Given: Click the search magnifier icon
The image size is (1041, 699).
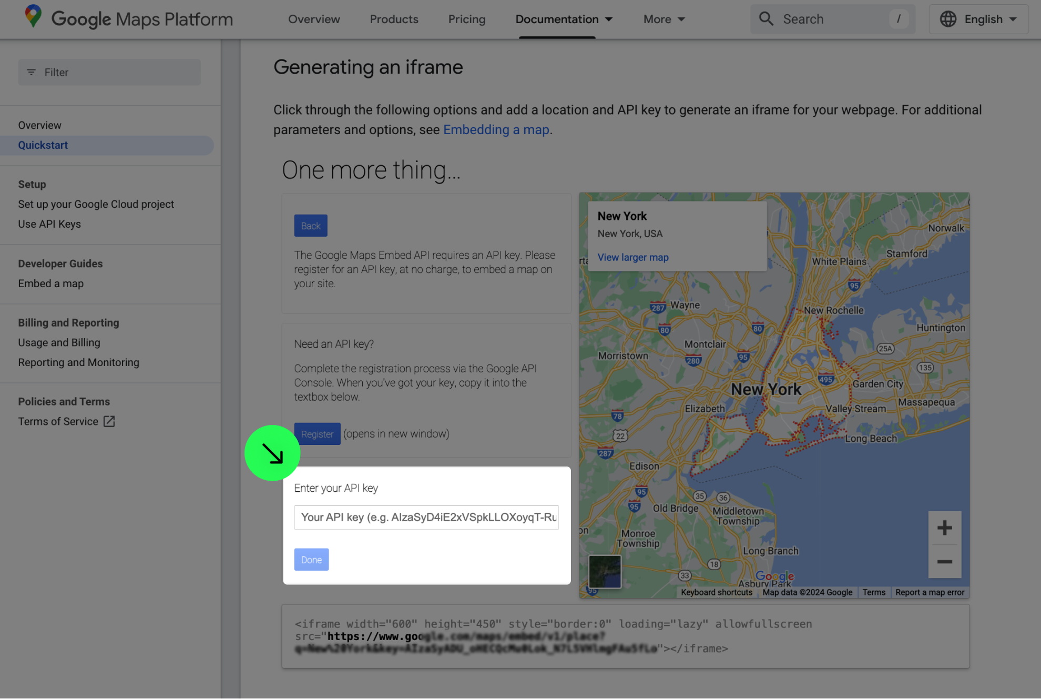Looking at the screenshot, I should coord(766,19).
